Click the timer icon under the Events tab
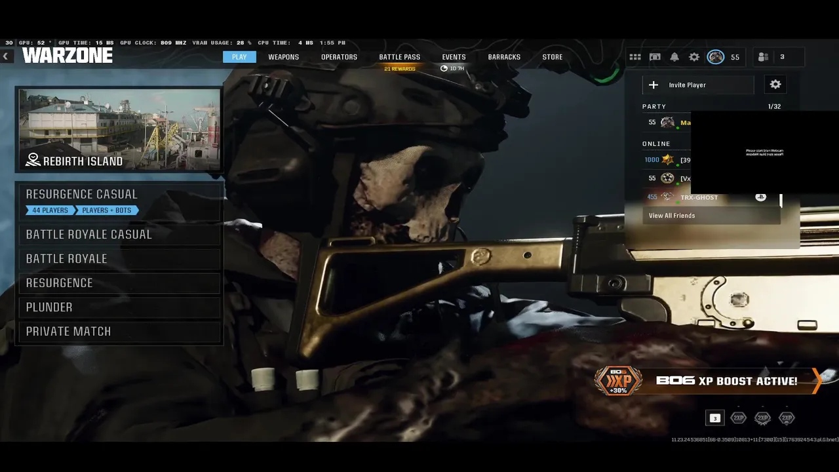Viewport: 839px width, 472px height. click(x=444, y=68)
